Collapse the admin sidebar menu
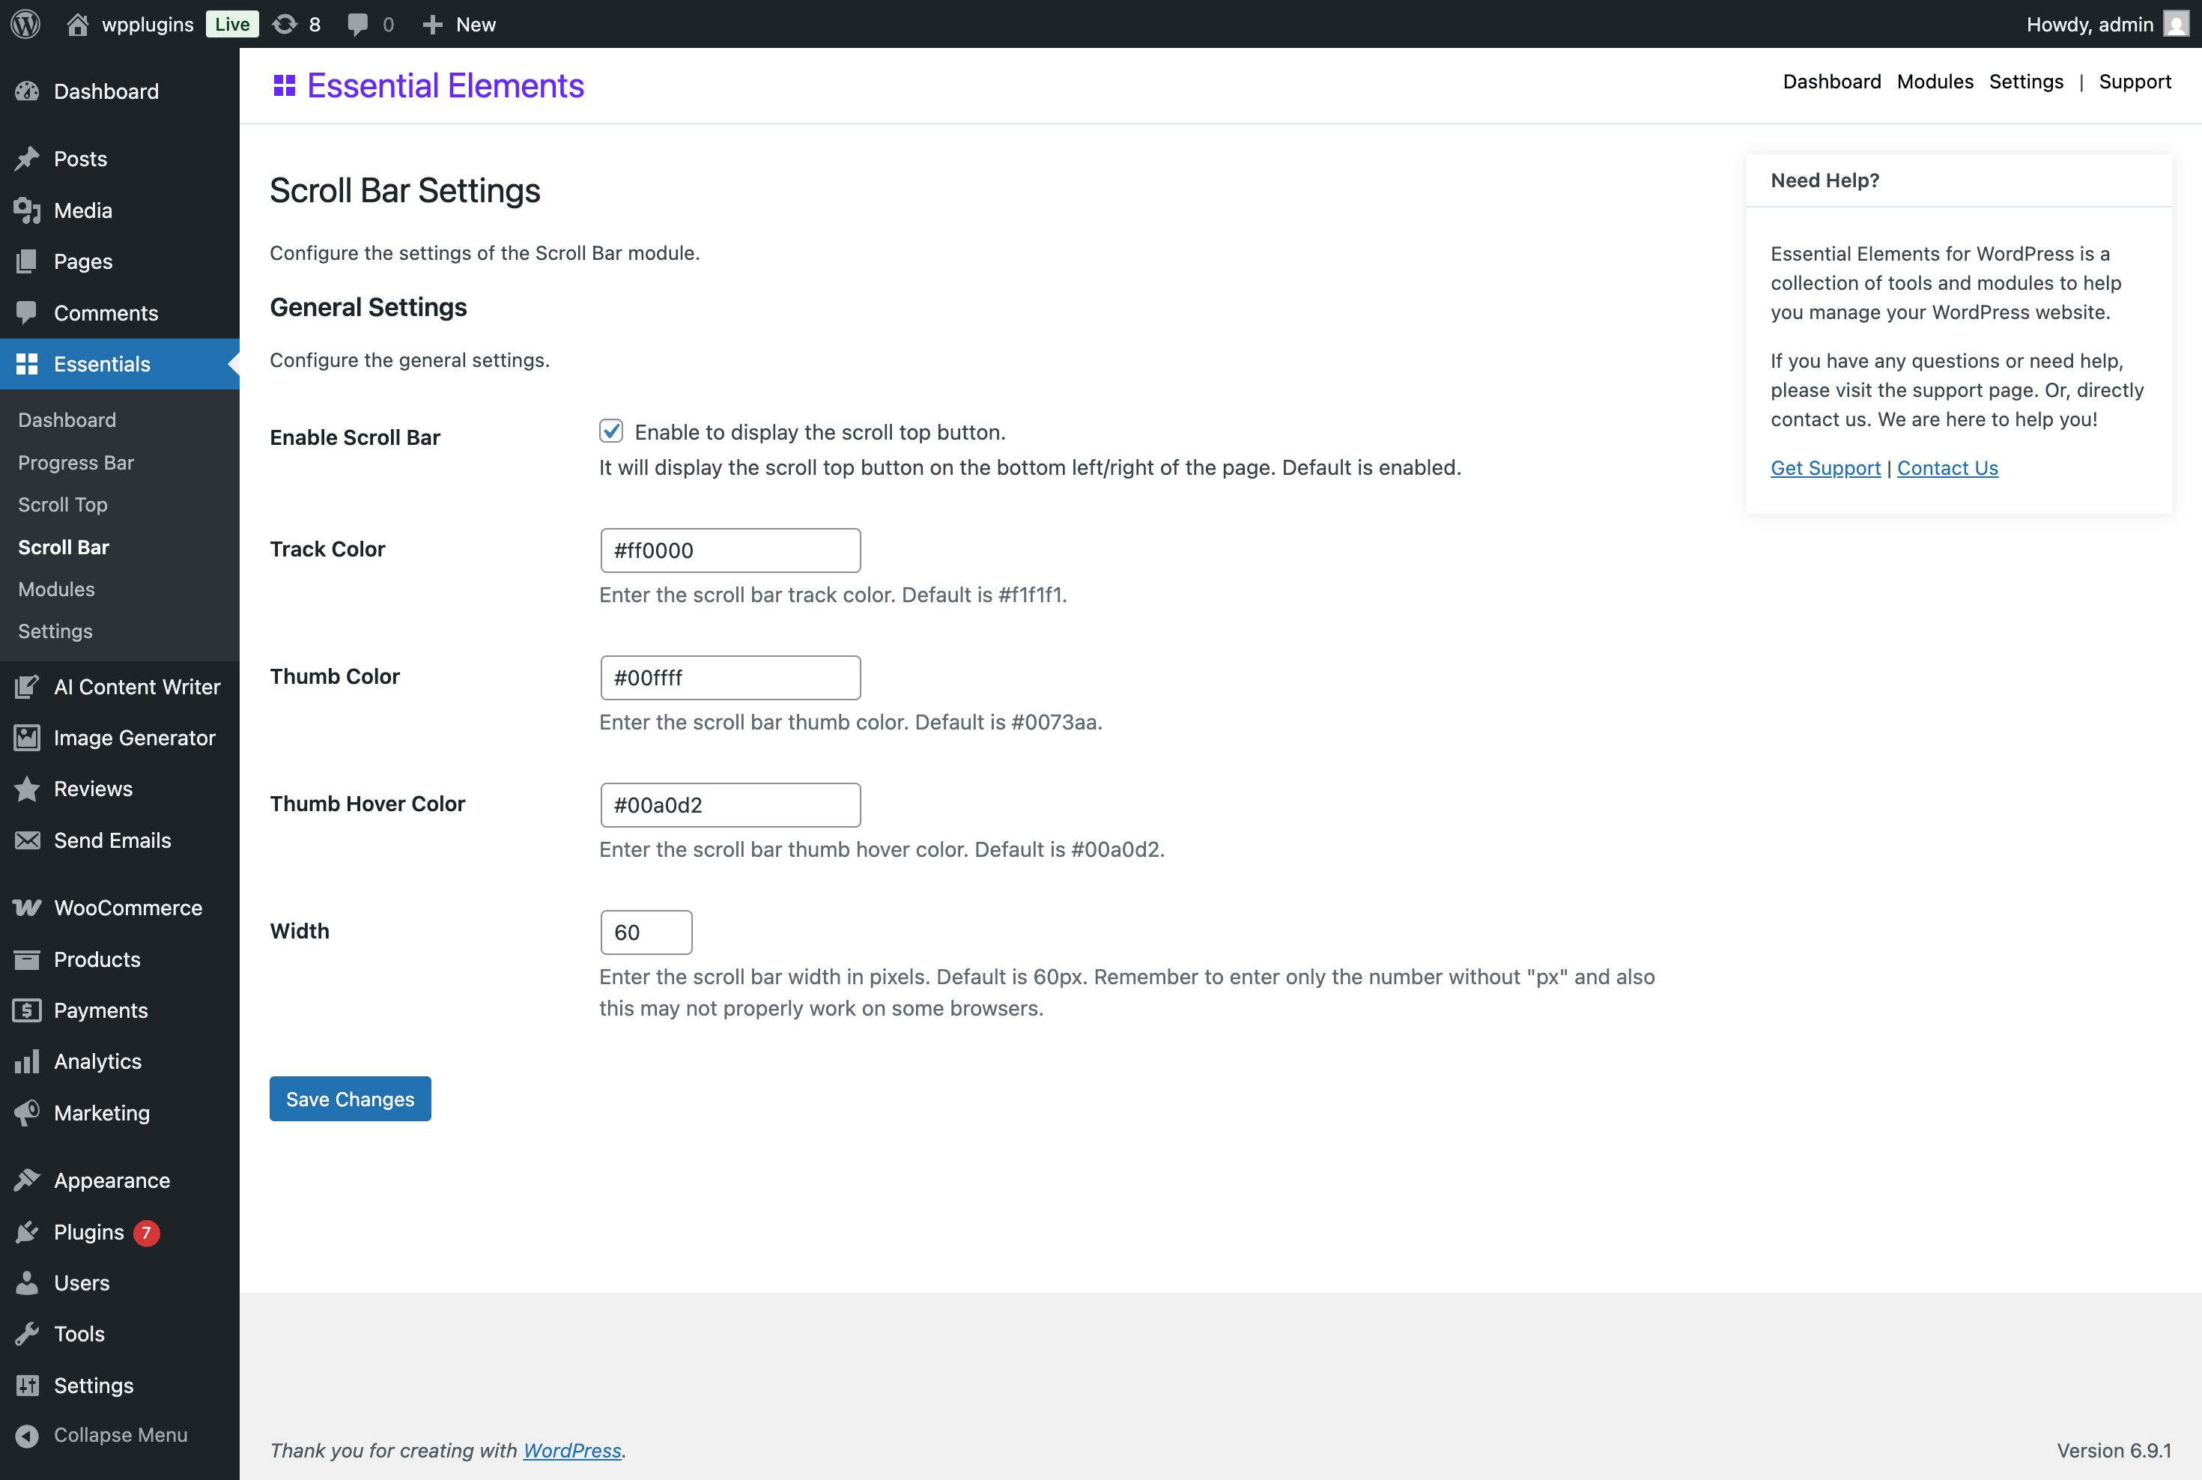The width and height of the screenshot is (2202, 1480). coord(120,1435)
